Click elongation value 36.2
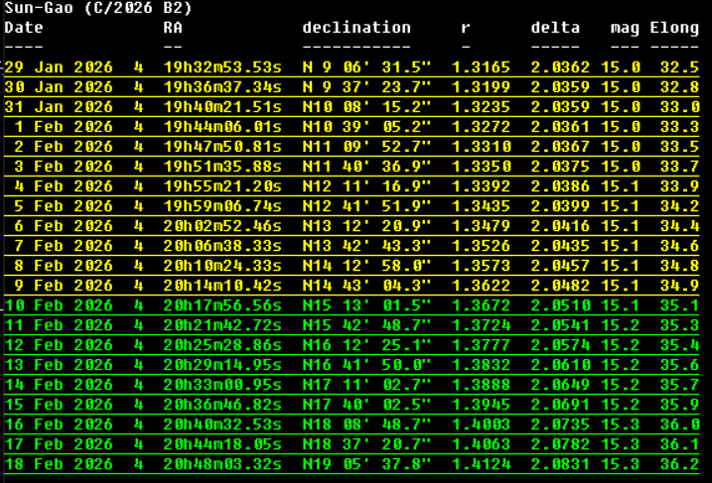Image resolution: width=712 pixels, height=483 pixels. [x=679, y=464]
